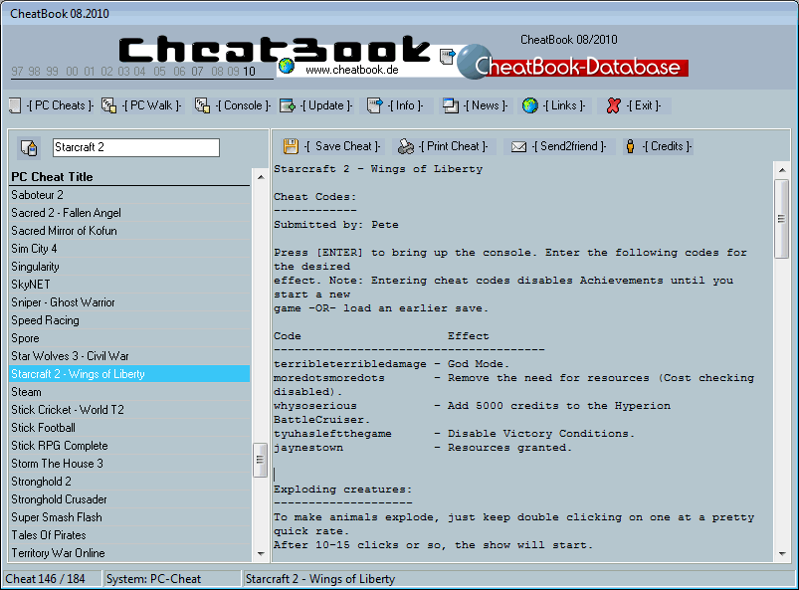Click the Print Cheat printer icon
799x590 pixels.
pos(406,146)
